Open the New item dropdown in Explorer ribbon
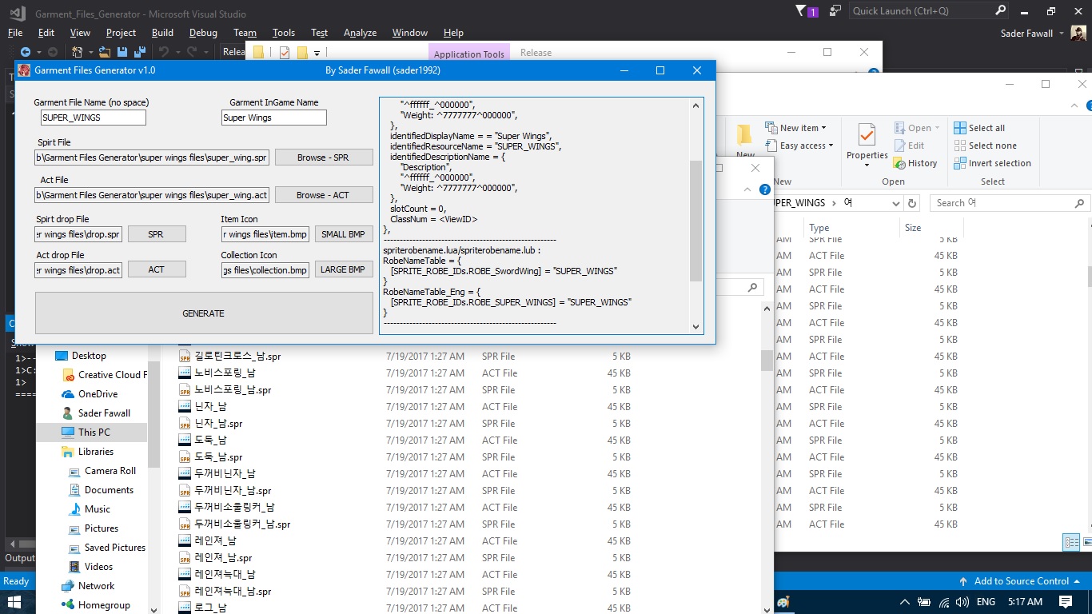Image resolution: width=1092 pixels, height=614 pixels. pyautogui.click(x=795, y=128)
